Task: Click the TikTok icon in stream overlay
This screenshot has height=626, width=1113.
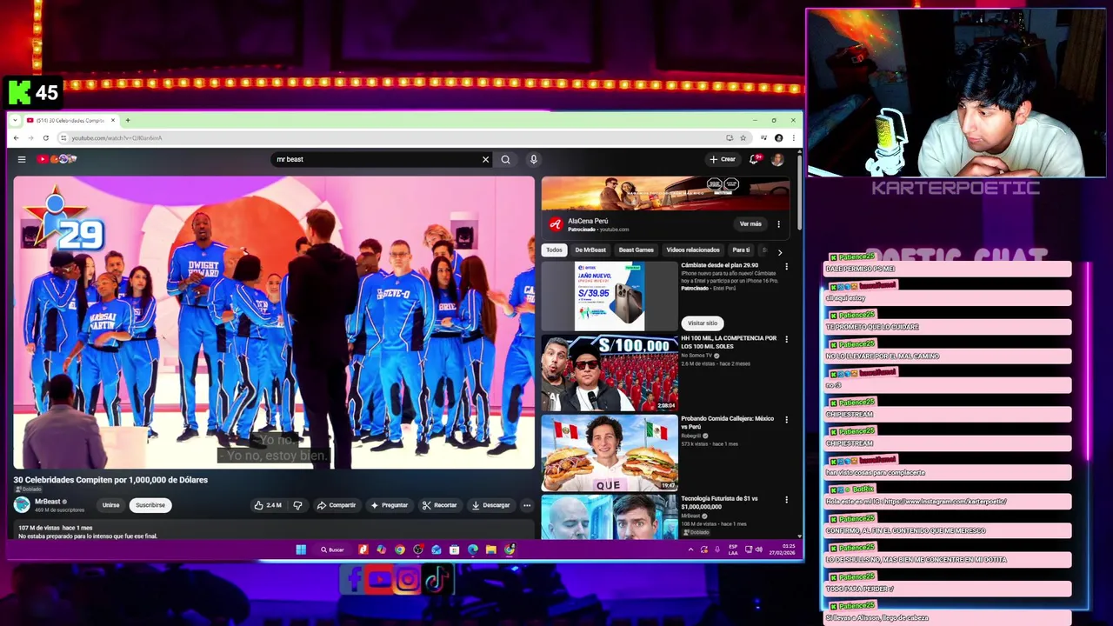Action: tap(437, 579)
